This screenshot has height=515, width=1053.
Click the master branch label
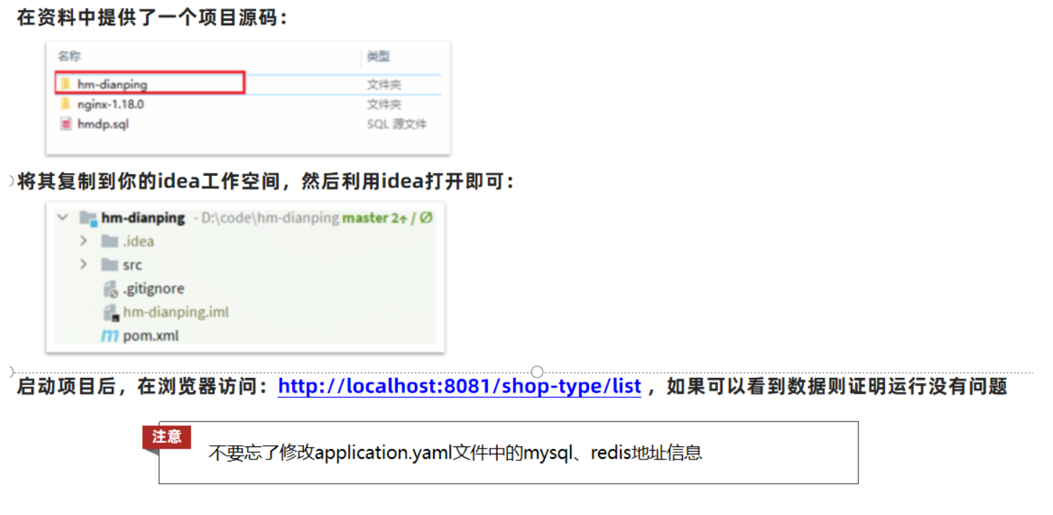point(365,217)
